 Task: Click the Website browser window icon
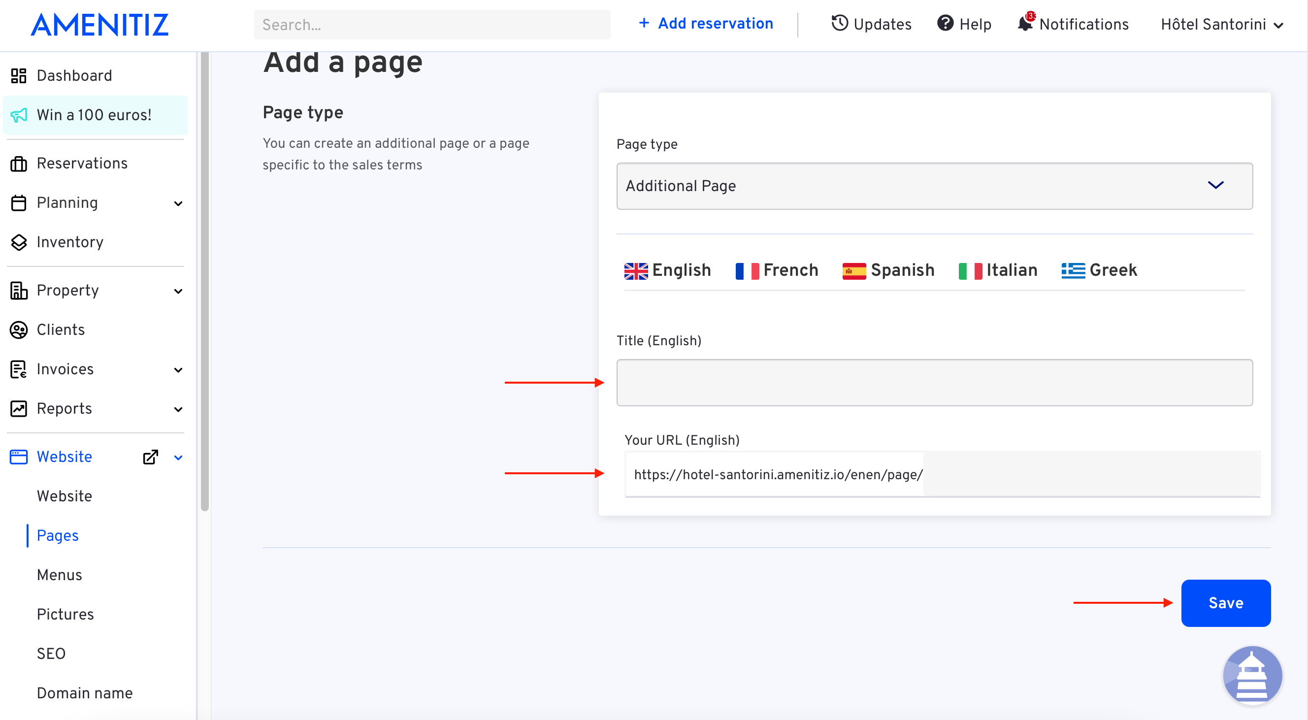[19, 457]
